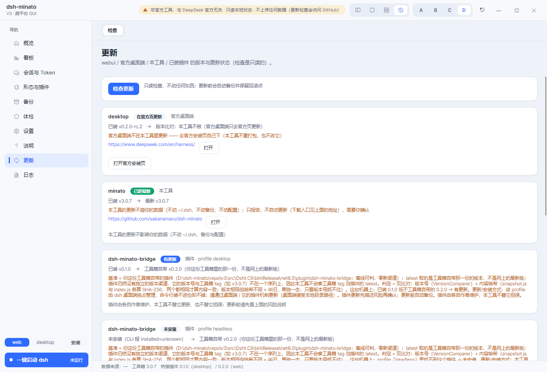The height and width of the screenshot is (372, 547).
Task: Open the github.com/sakanamaru/dsh-minato link
Action: coord(155,219)
